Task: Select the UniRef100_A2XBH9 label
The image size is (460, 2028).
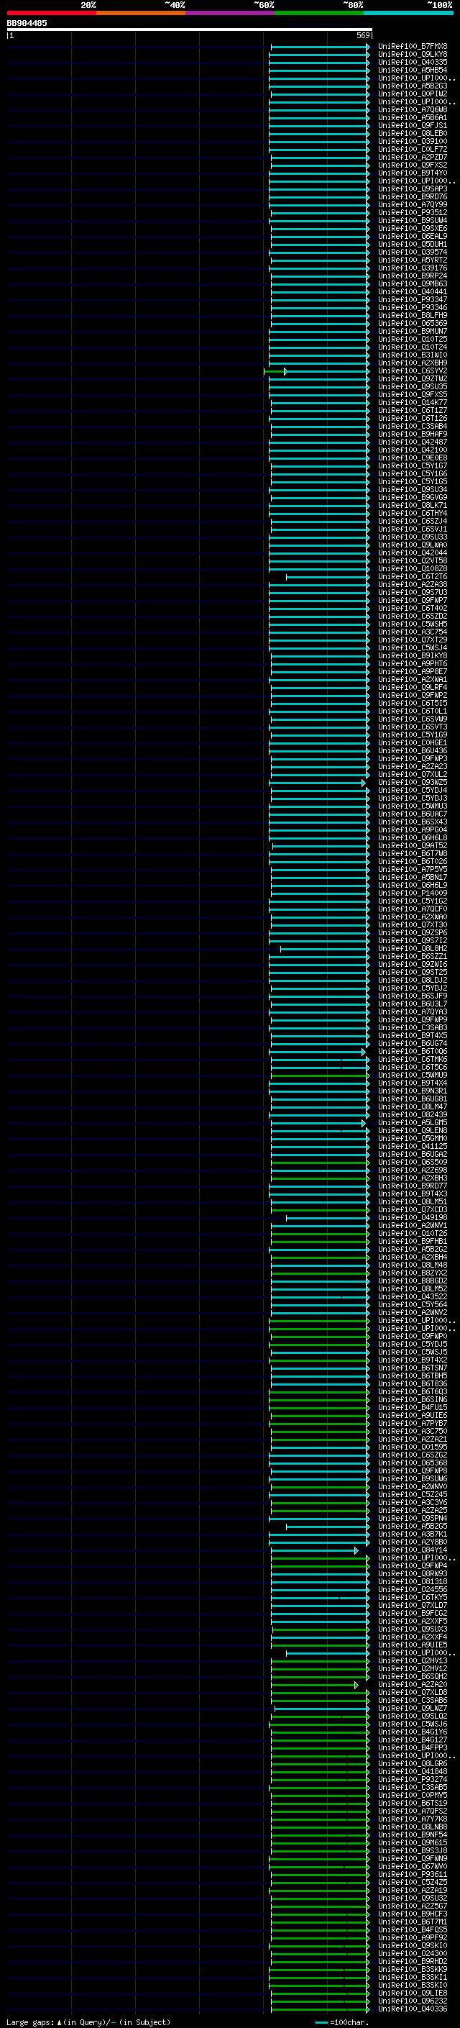Action: (413, 363)
